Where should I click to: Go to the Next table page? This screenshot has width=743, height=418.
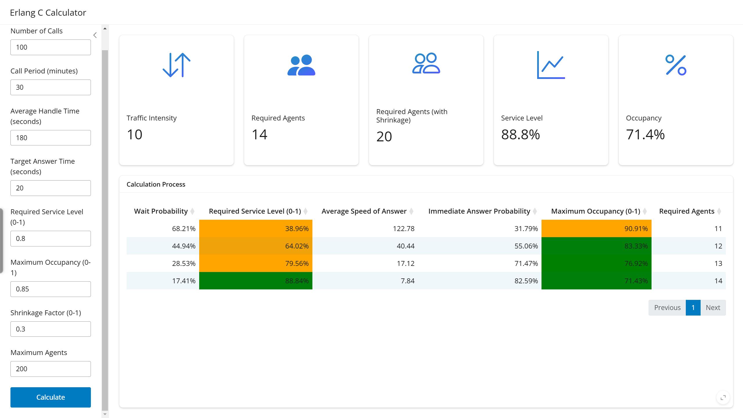tap(713, 308)
